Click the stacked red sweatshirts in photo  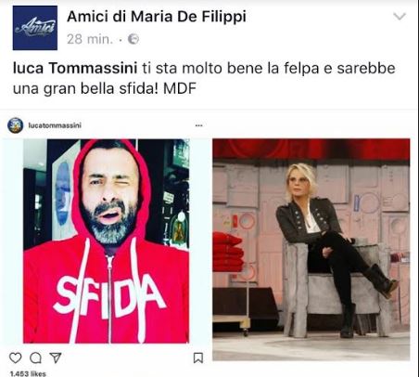coord(228,253)
